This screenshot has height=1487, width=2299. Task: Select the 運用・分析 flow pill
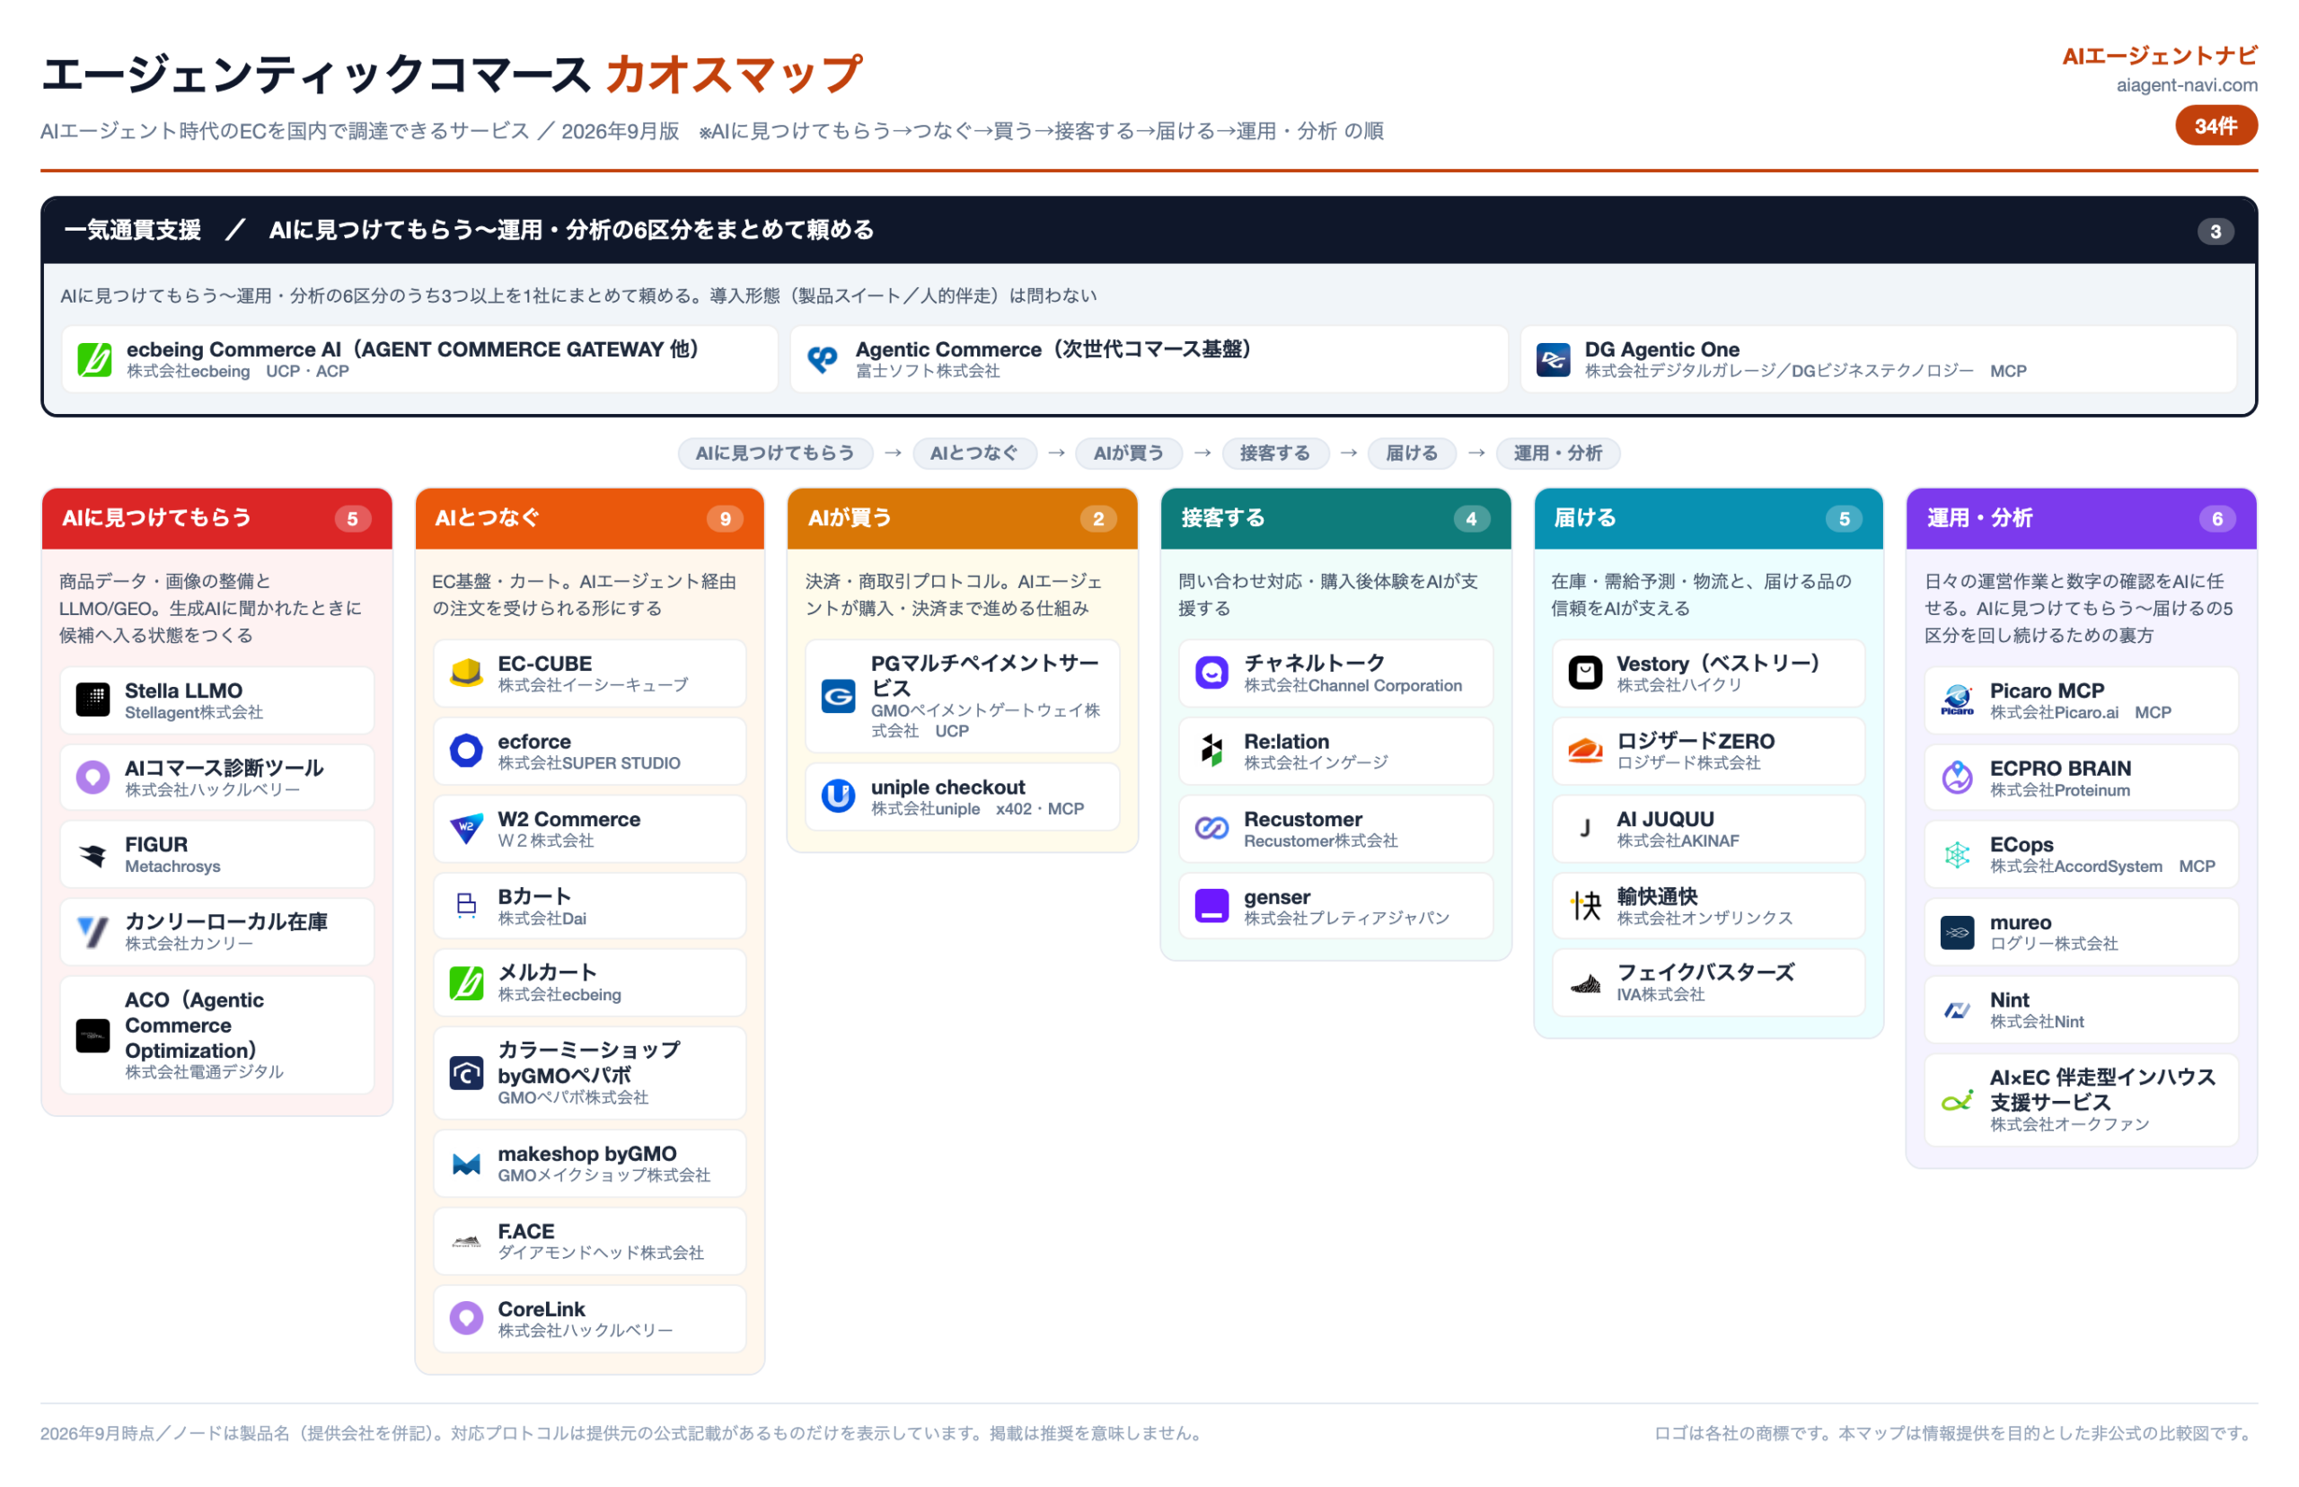[x=1557, y=453]
